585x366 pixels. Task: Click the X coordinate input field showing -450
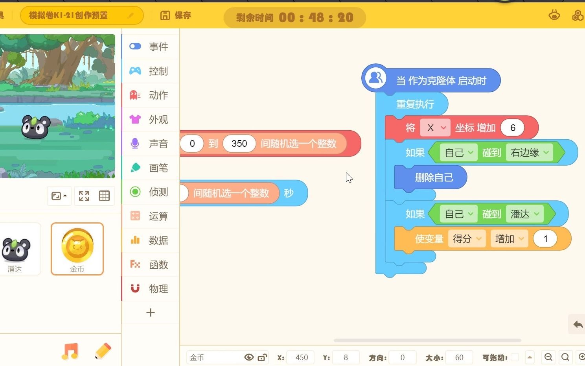point(300,357)
